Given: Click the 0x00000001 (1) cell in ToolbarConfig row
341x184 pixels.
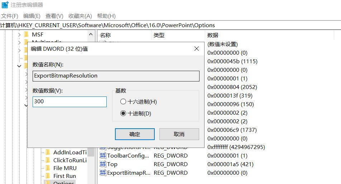Looking at the screenshot, I should coord(227,156).
